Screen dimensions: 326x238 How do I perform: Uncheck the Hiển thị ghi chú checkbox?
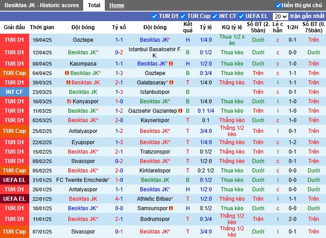point(278,5)
